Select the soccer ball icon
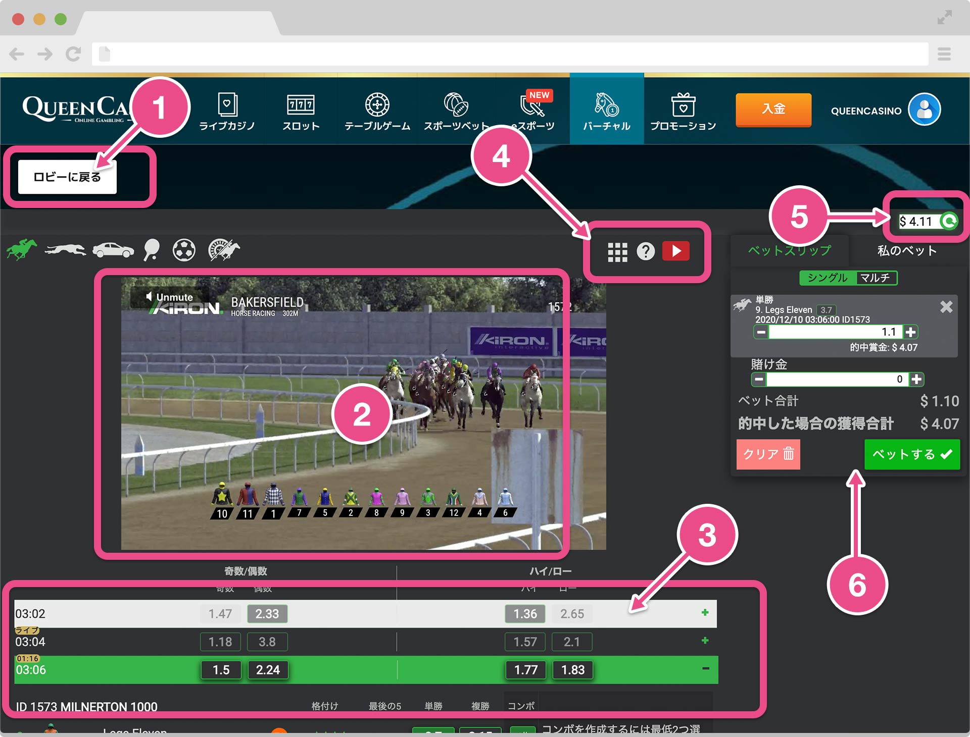Viewport: 970px width, 737px height. point(184,250)
